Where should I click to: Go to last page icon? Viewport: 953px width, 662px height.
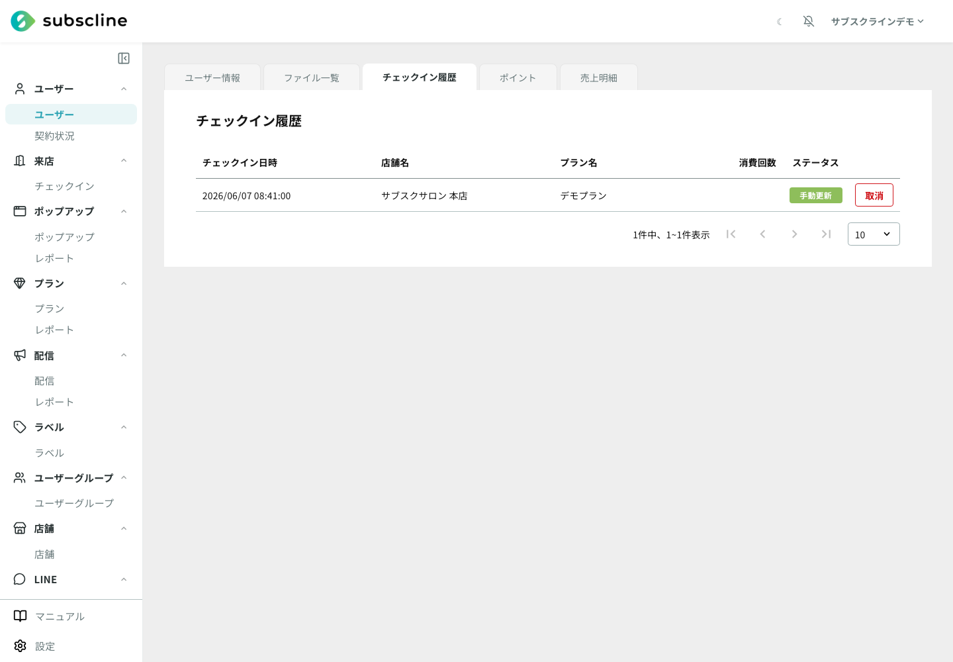827,234
